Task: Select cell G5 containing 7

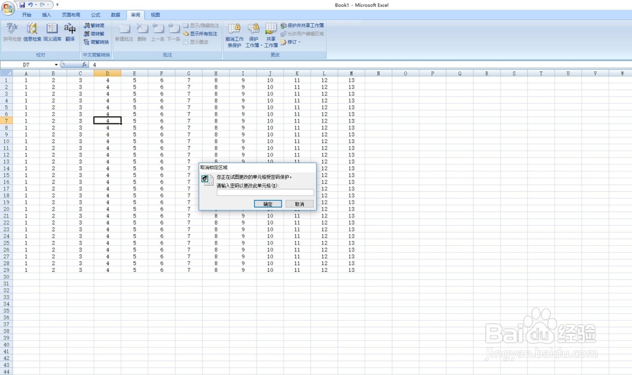Action: [x=188, y=108]
